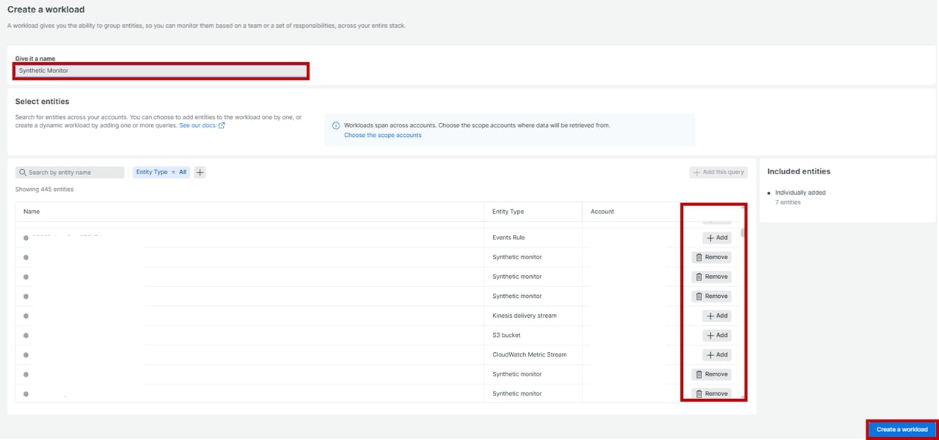
Task: Click the magnifier icon in the entity search box
Action: pyautogui.click(x=23, y=173)
